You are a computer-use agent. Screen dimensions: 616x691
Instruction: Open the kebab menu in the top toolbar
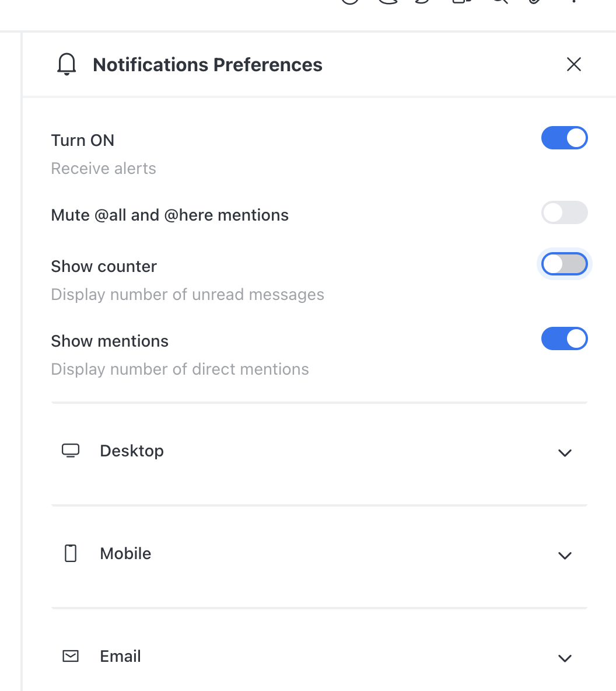pos(573,1)
